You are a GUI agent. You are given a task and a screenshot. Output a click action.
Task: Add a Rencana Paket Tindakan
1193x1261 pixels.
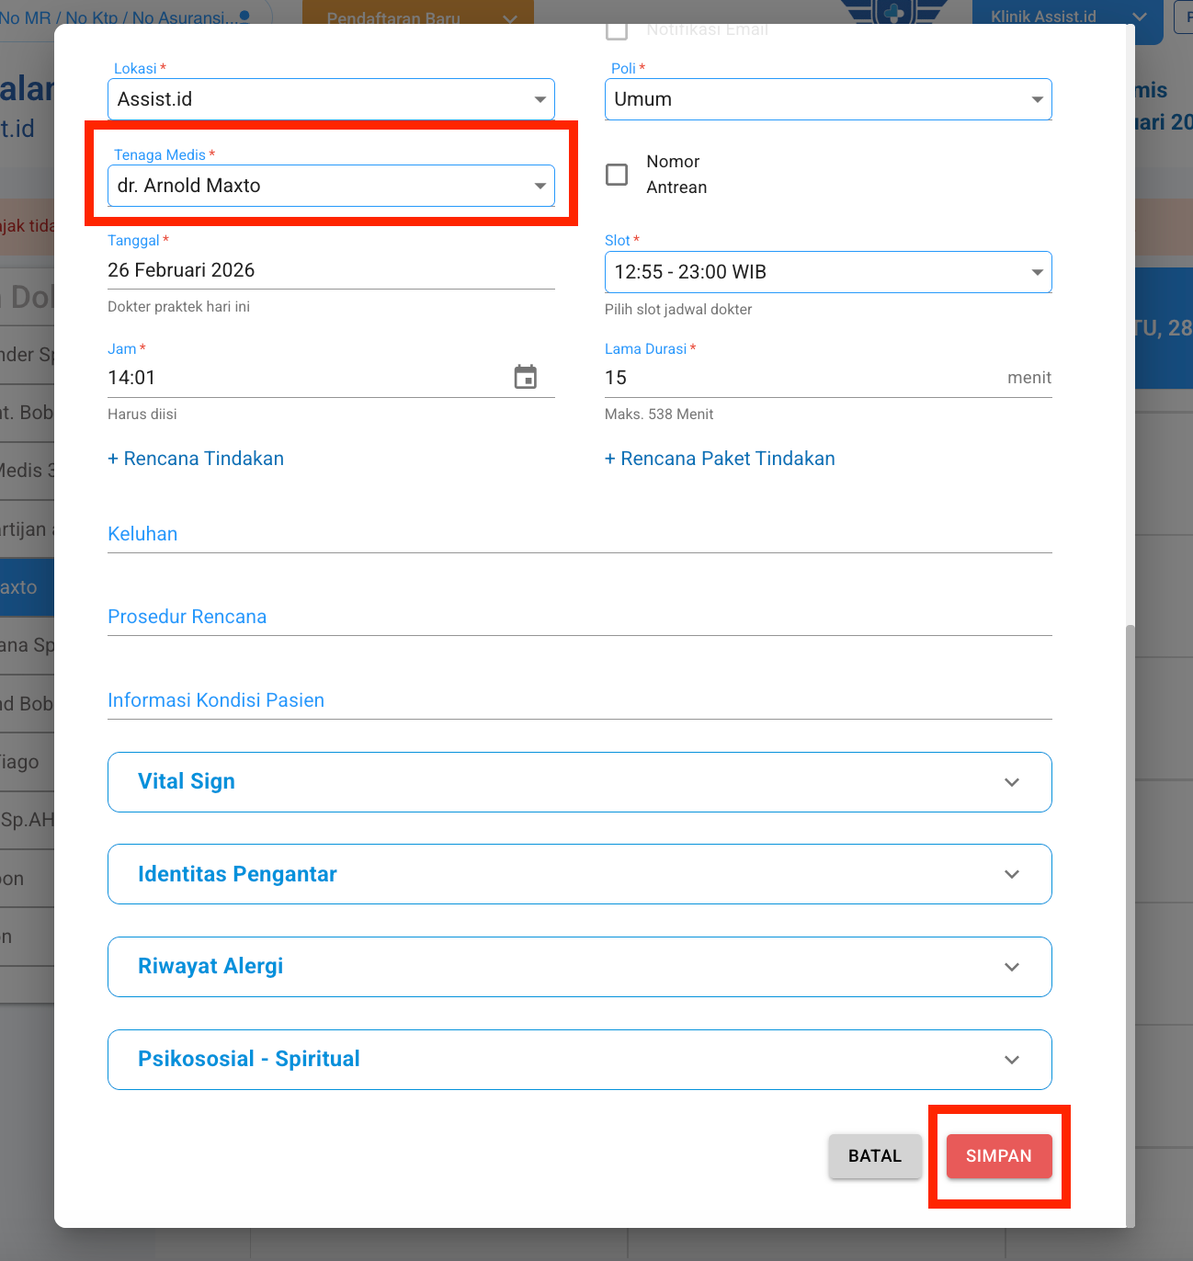(x=720, y=459)
